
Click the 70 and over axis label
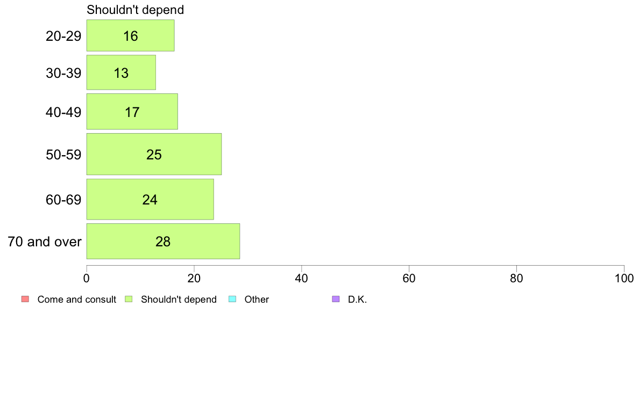coord(45,242)
